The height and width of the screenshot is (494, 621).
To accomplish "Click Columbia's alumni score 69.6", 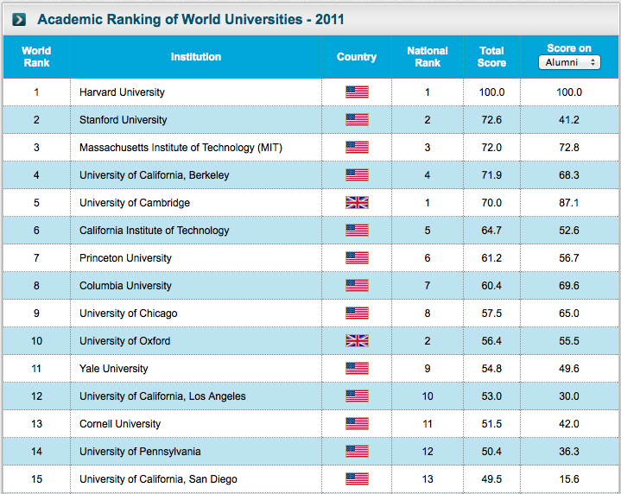I will (x=569, y=285).
